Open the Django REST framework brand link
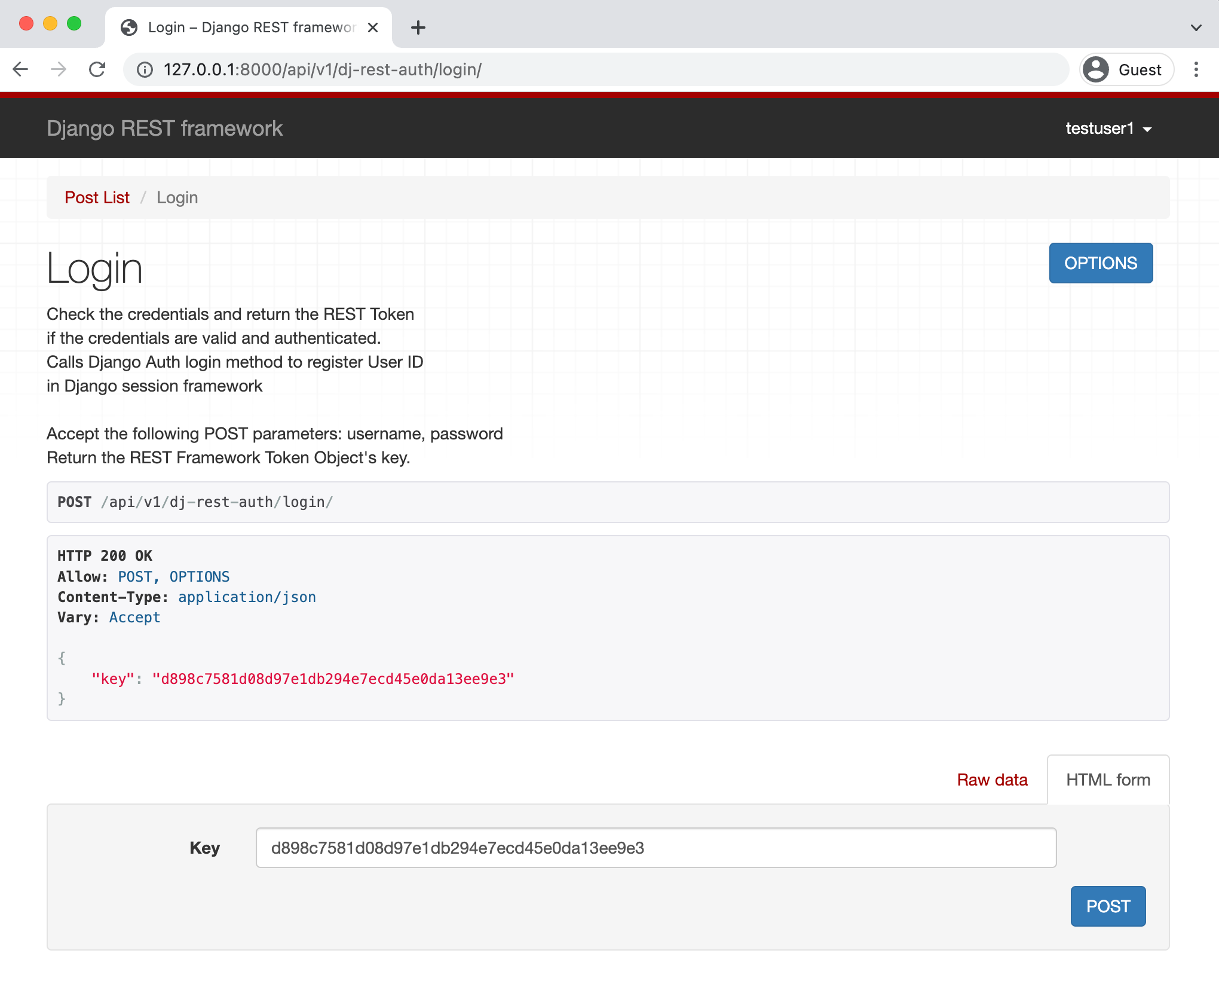1219x990 pixels. 164,128
